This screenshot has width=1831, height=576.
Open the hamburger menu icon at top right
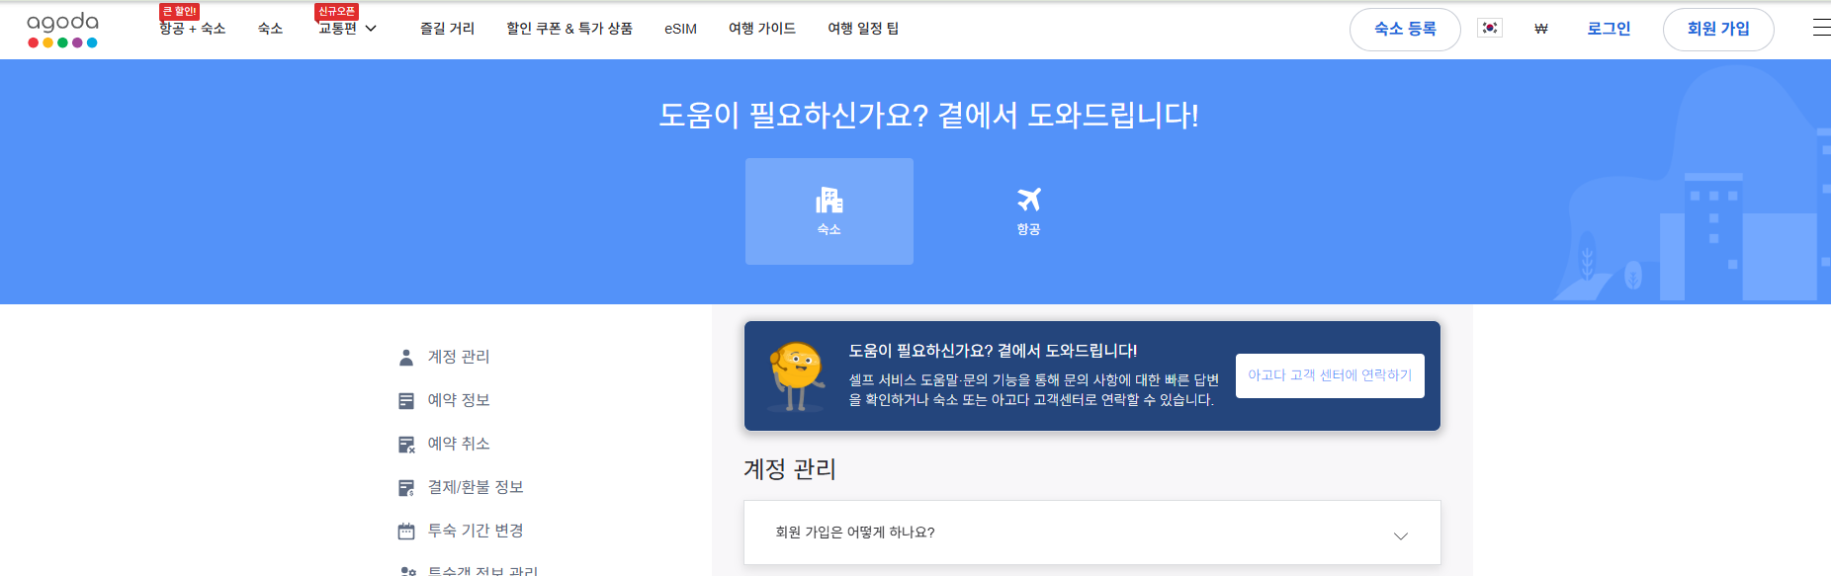(1821, 29)
